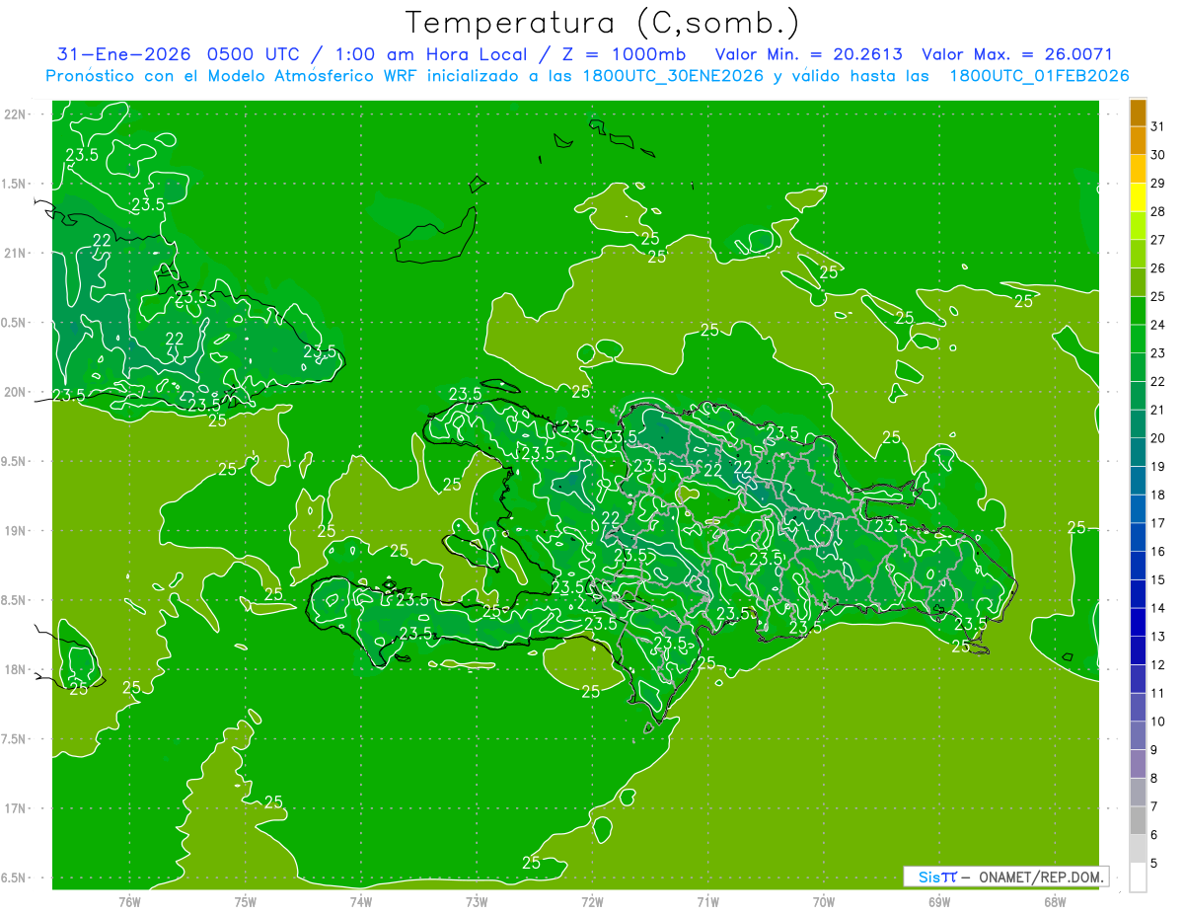Click the '73W' longitude axis label

click(477, 902)
